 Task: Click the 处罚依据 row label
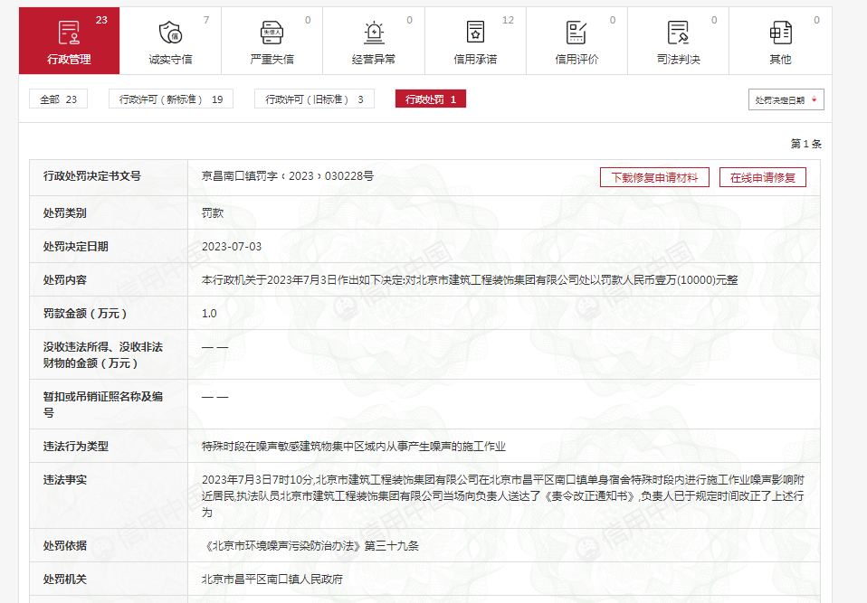point(64,545)
